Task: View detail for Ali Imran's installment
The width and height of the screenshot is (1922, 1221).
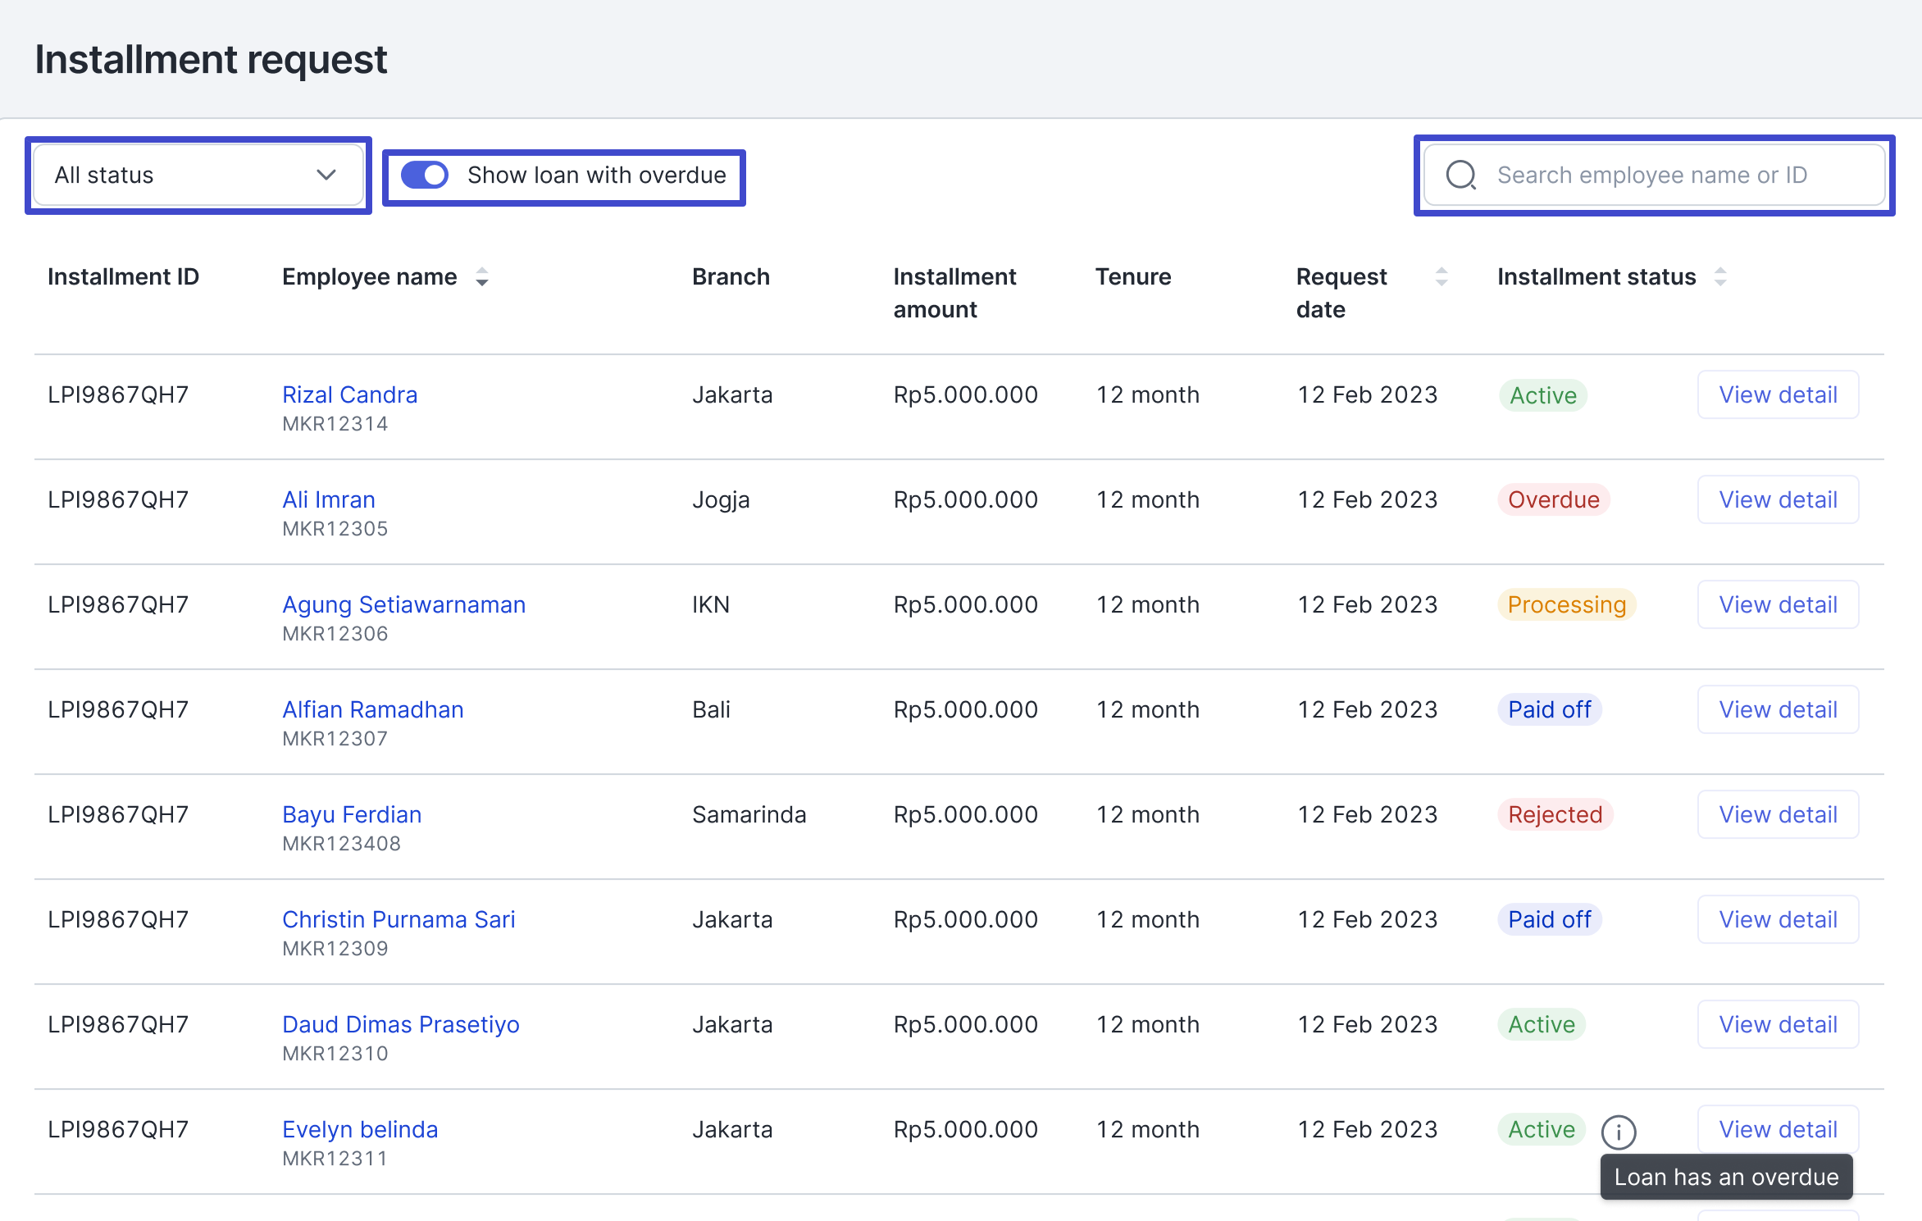Action: pyautogui.click(x=1778, y=499)
